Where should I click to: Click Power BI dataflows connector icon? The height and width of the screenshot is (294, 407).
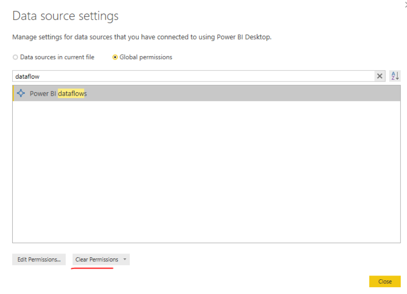click(21, 93)
